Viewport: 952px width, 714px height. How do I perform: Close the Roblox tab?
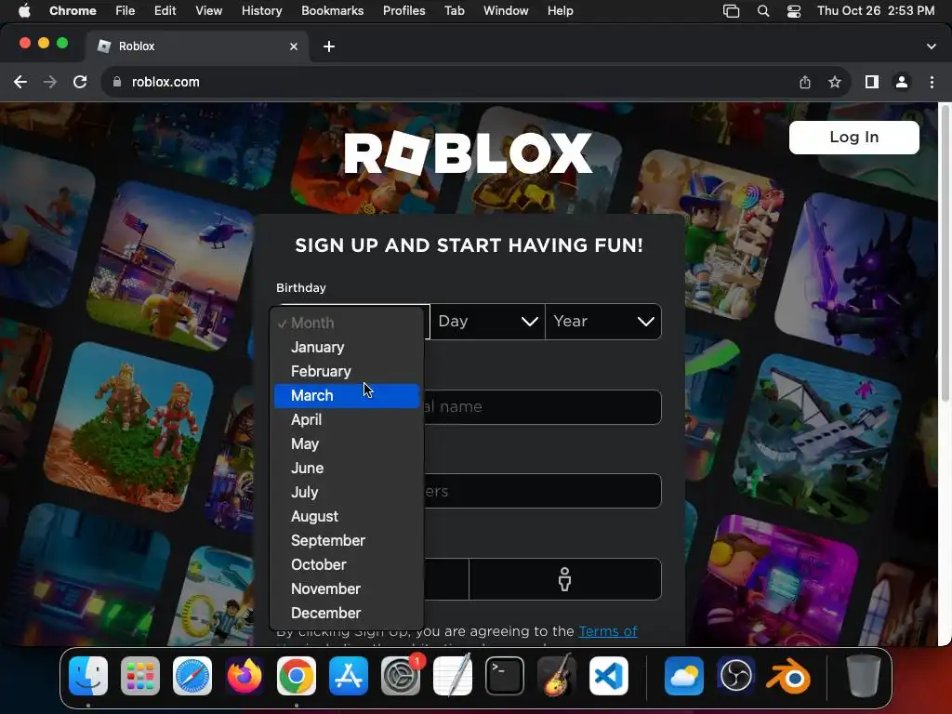(294, 46)
